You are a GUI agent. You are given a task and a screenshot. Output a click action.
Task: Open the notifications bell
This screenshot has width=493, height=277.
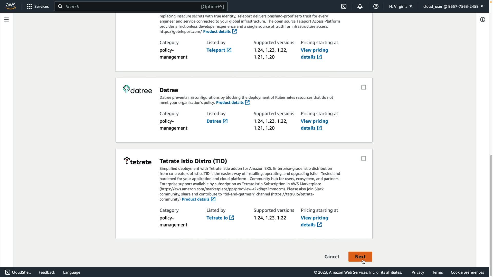click(360, 6)
